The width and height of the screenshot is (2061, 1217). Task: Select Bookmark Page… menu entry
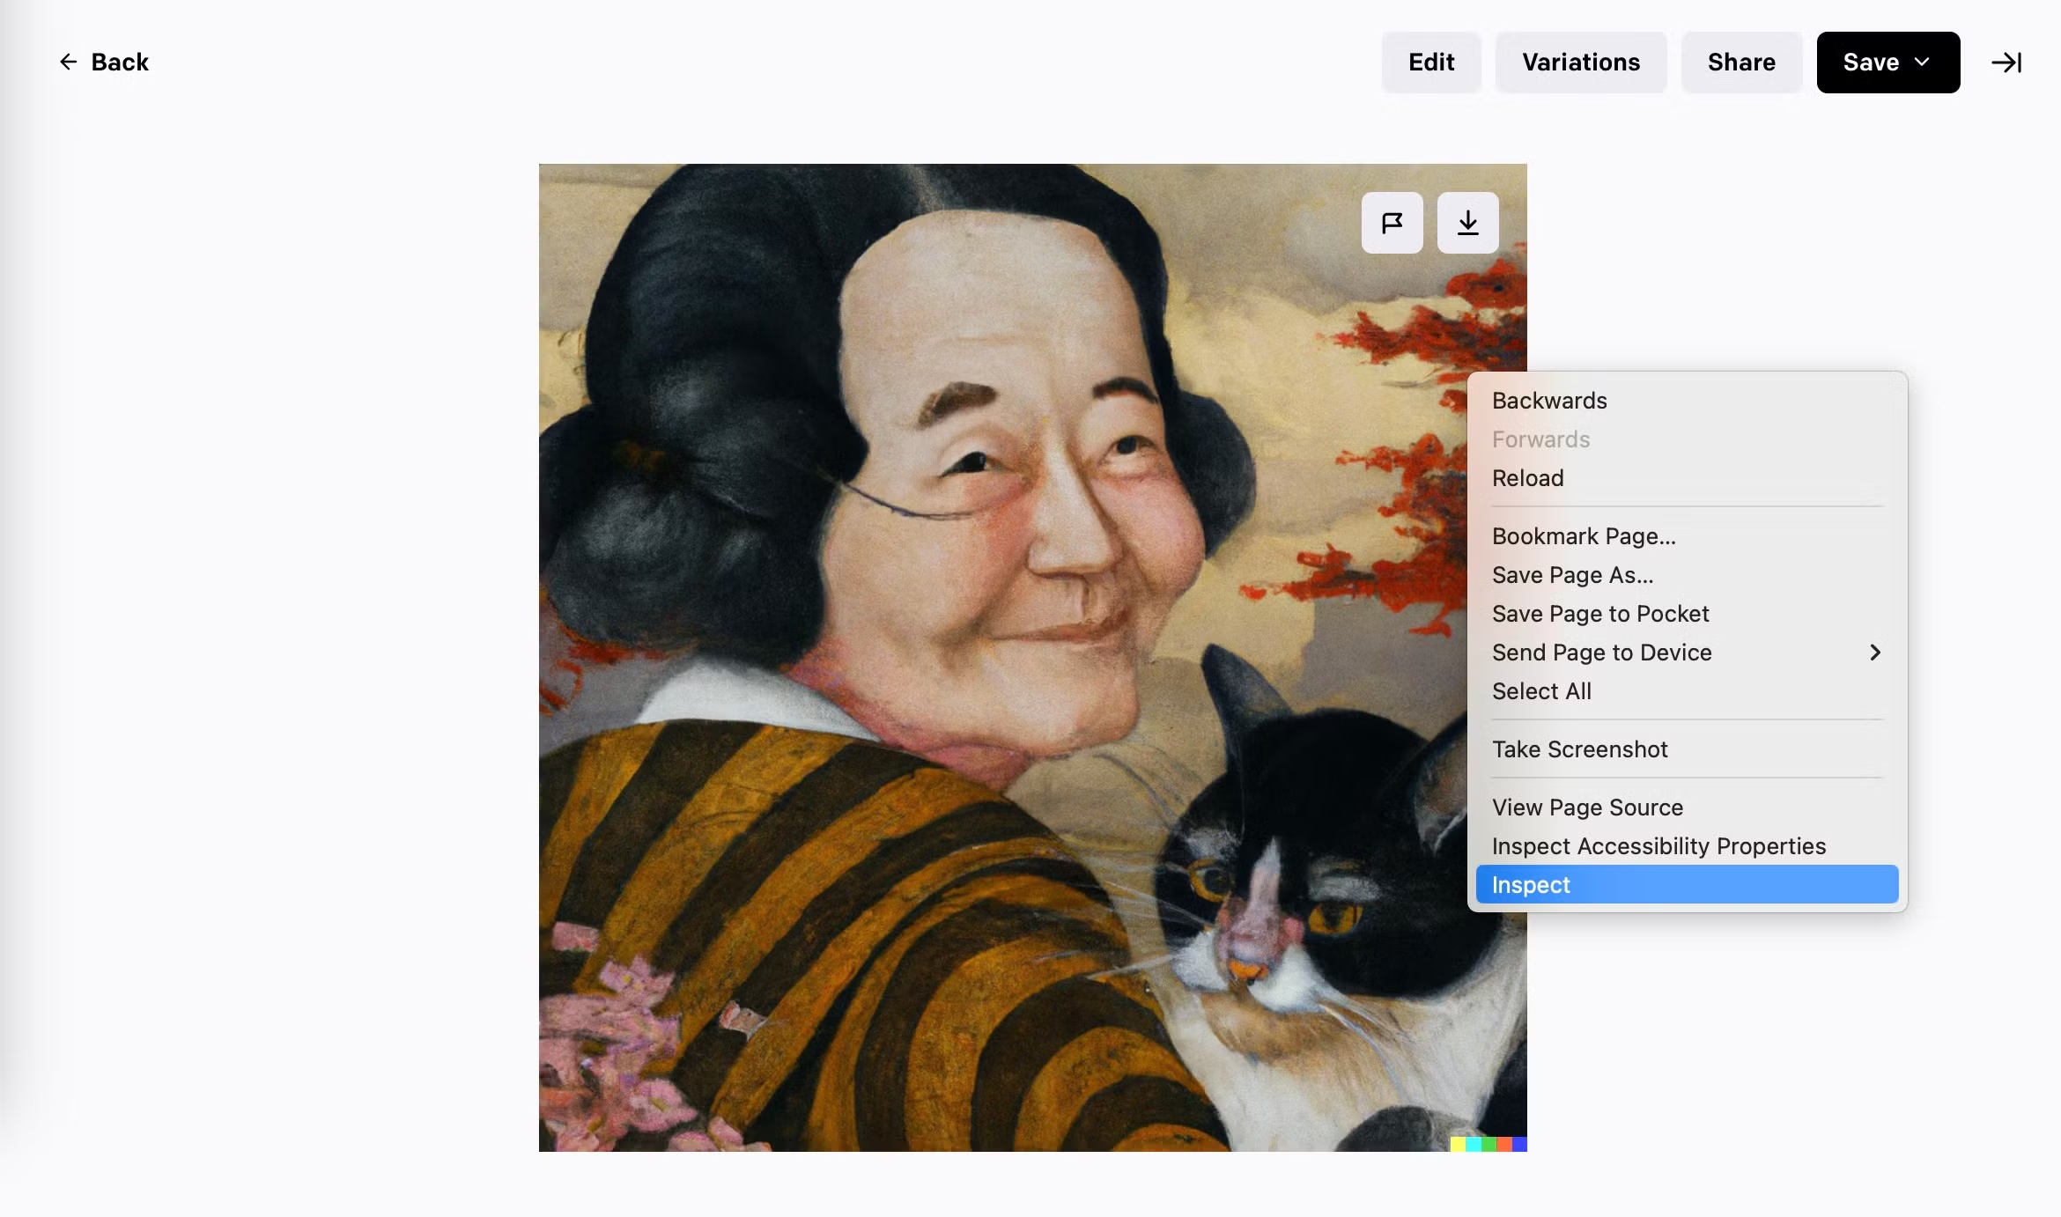coord(1583,536)
